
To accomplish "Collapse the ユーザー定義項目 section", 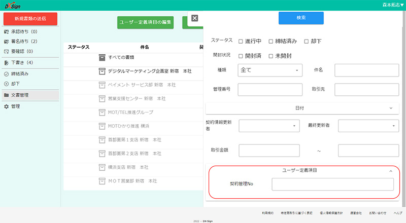I will pyautogui.click(x=391, y=171).
